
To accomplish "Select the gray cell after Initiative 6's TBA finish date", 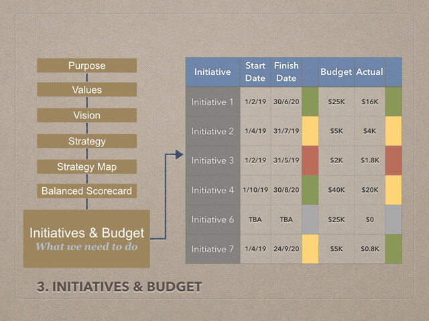I will tap(310, 219).
